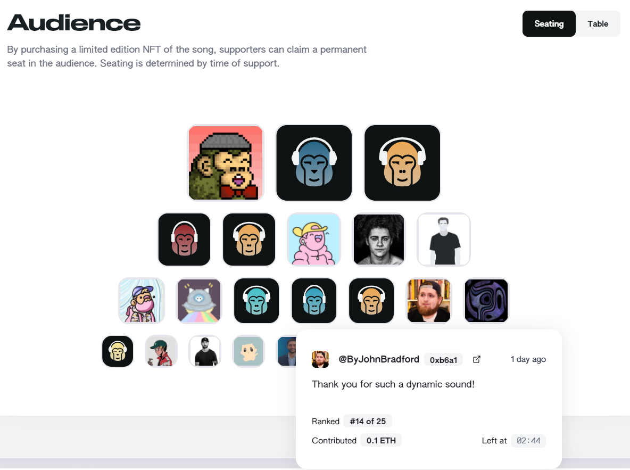Viewport: 630px width, 470px height.
Task: Click the bearded man with bookshelf avatar
Action: (429, 301)
